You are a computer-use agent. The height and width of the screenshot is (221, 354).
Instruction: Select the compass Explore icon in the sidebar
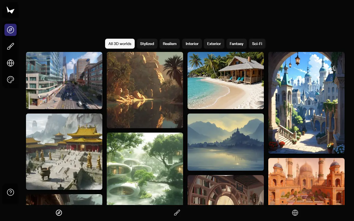(10, 30)
